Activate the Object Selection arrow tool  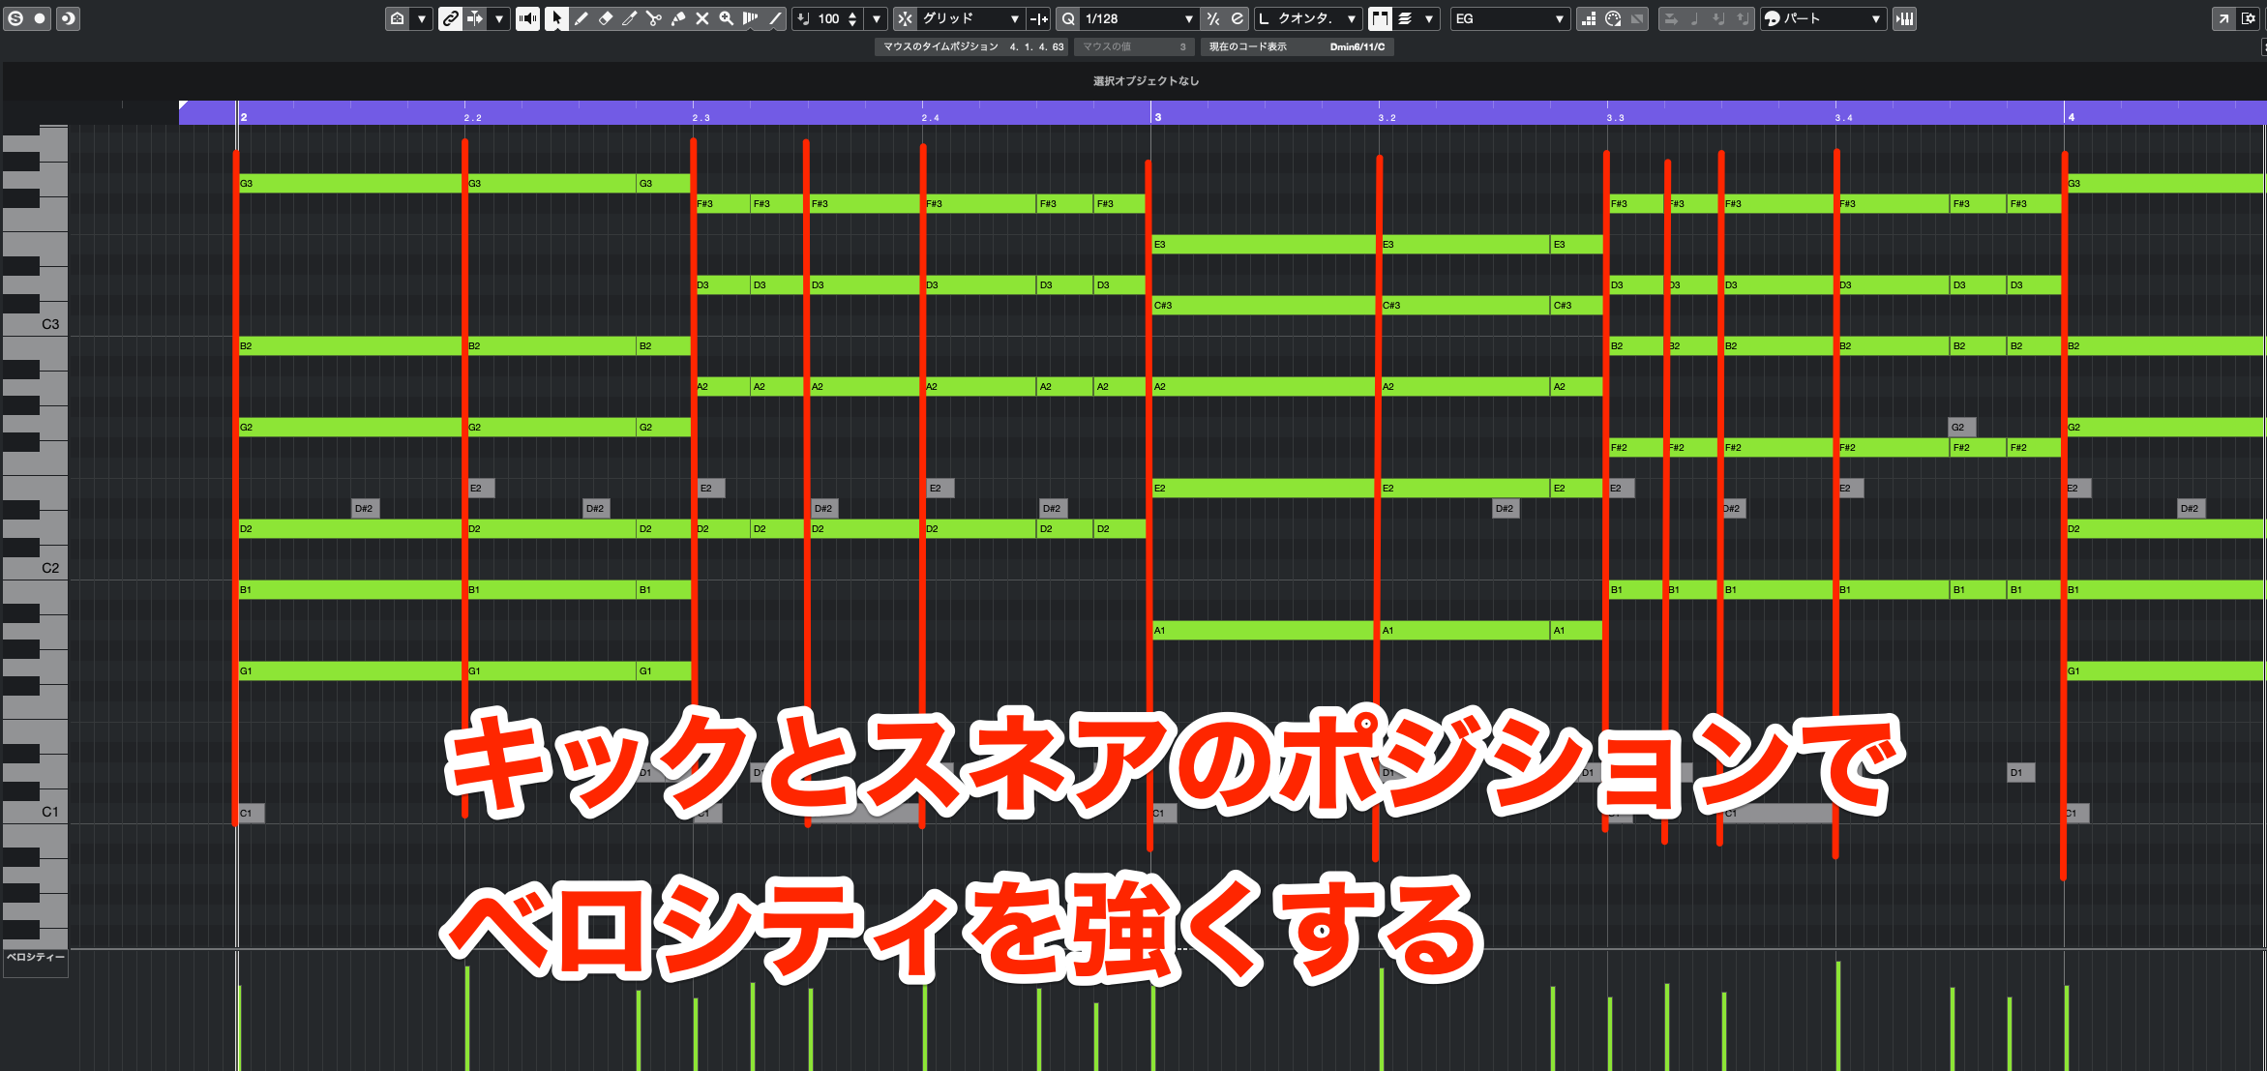click(556, 18)
